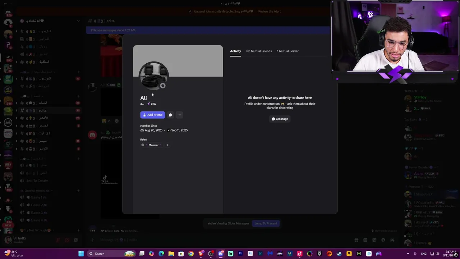Screen dimensions: 460x259
Task: Click the taskbar Search box
Action: tap(111, 254)
